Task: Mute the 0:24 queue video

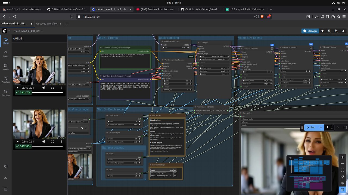Action: [44, 88]
